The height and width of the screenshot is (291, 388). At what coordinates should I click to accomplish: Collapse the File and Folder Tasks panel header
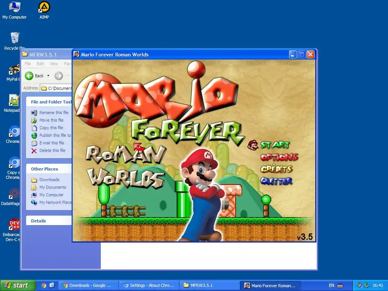pyautogui.click(x=49, y=102)
